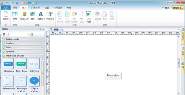
Task: Select the Ellipse Callout shape thumbnail
Action: tap(34, 81)
